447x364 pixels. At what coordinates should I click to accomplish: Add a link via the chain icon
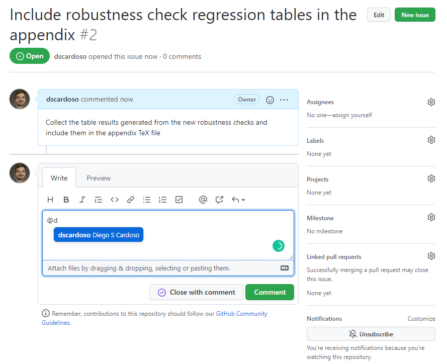[x=131, y=200]
